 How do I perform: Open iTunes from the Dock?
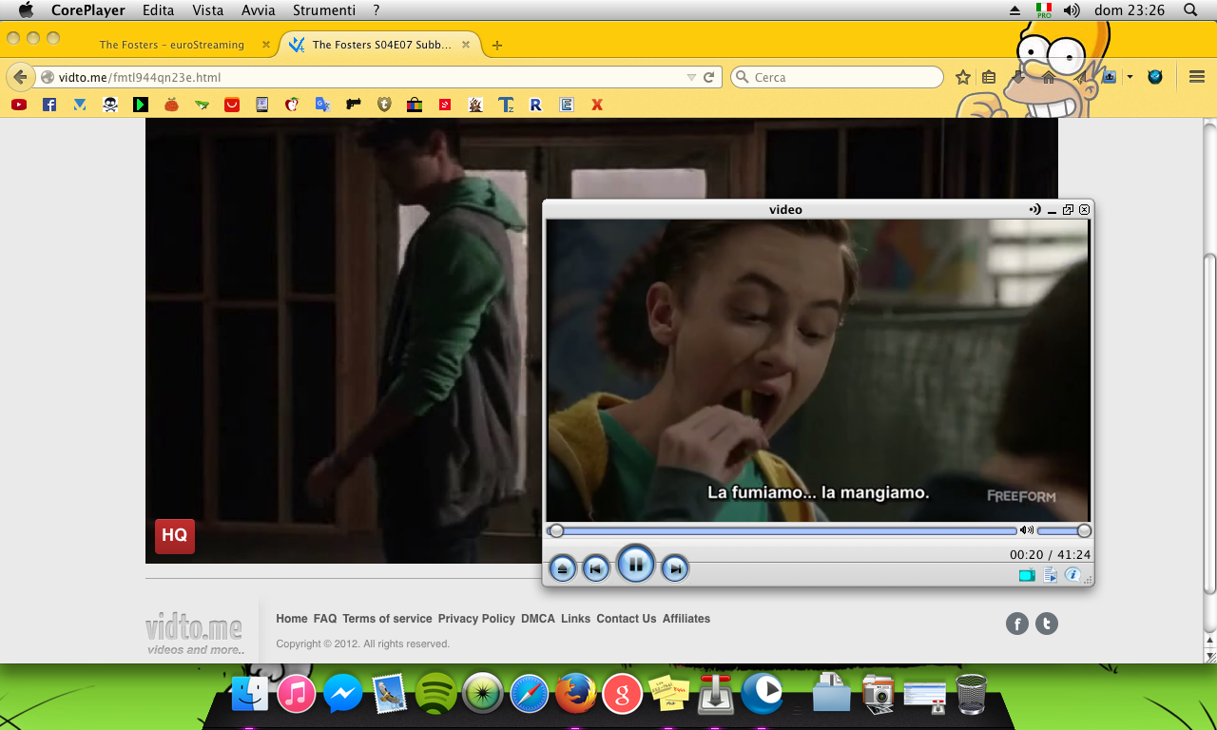[x=297, y=694]
